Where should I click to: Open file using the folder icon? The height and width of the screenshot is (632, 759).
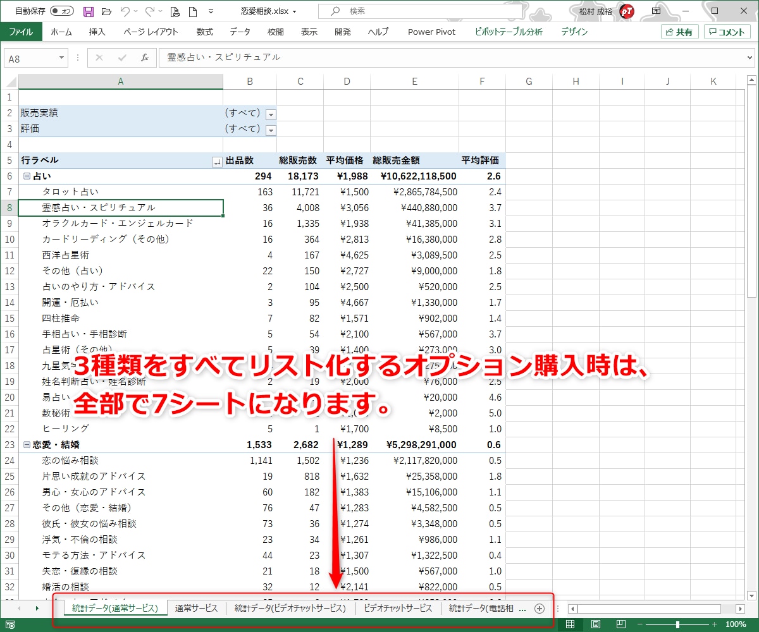click(x=106, y=11)
